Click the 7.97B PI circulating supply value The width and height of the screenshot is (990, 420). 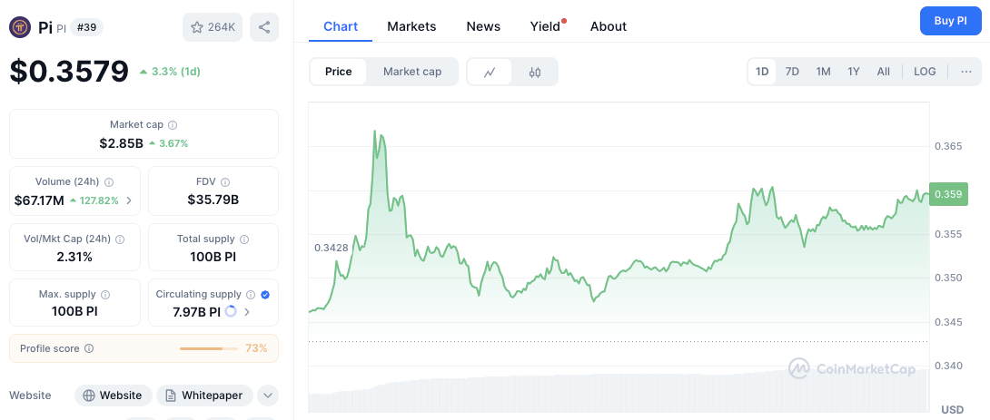196,311
